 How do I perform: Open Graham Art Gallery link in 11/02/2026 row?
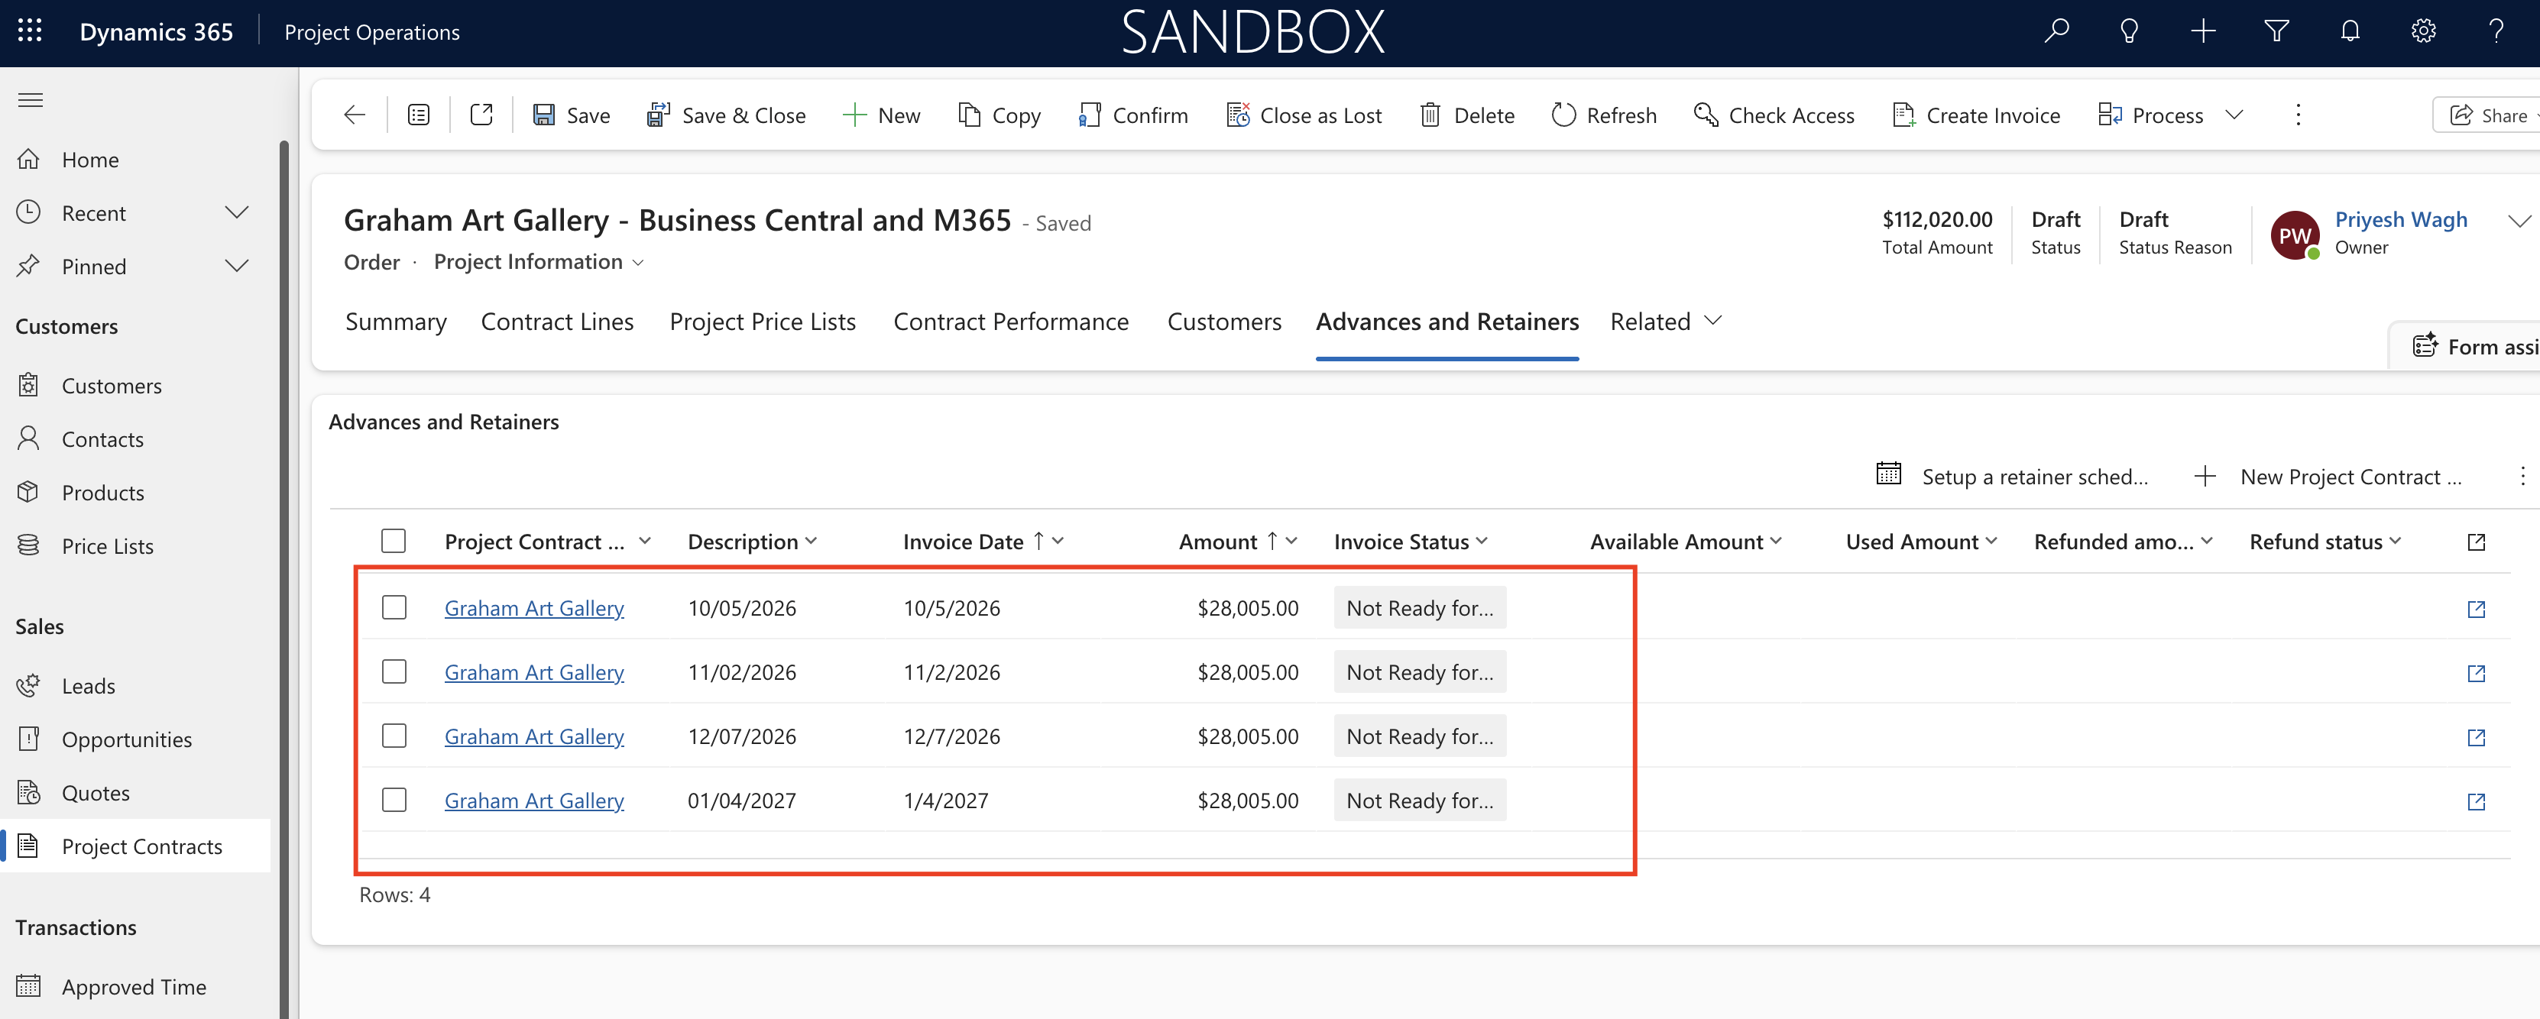pos(533,672)
